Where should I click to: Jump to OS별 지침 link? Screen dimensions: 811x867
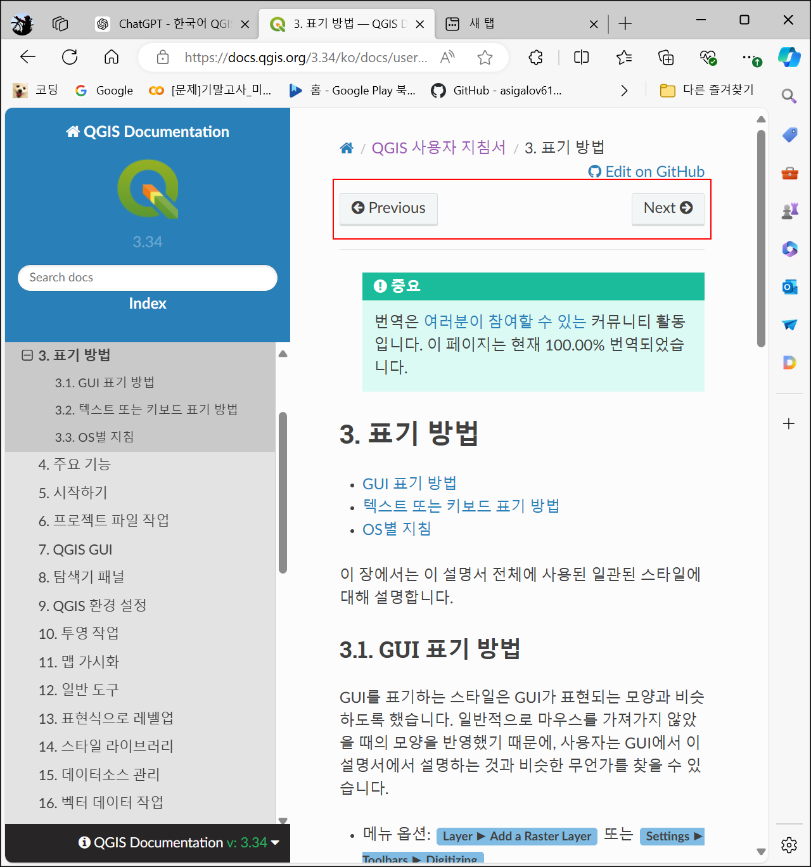click(x=397, y=529)
